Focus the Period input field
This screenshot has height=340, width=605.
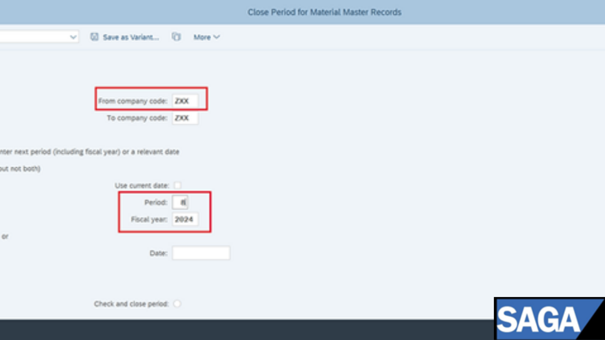[x=181, y=202]
